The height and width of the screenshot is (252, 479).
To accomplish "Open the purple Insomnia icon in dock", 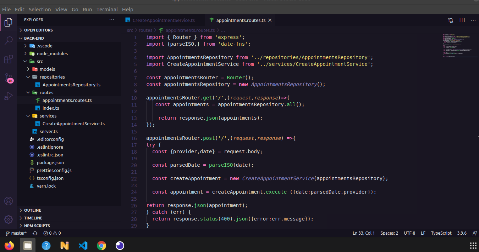I will 120,245.
